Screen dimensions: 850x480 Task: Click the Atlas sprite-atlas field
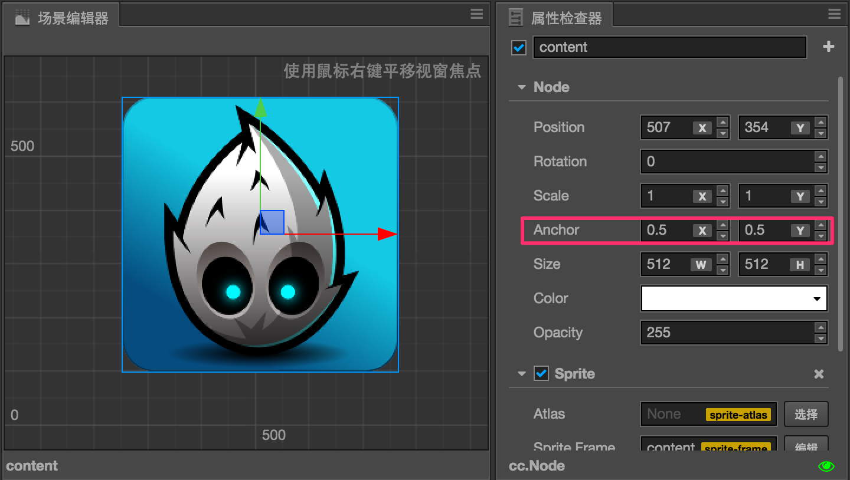[708, 414]
